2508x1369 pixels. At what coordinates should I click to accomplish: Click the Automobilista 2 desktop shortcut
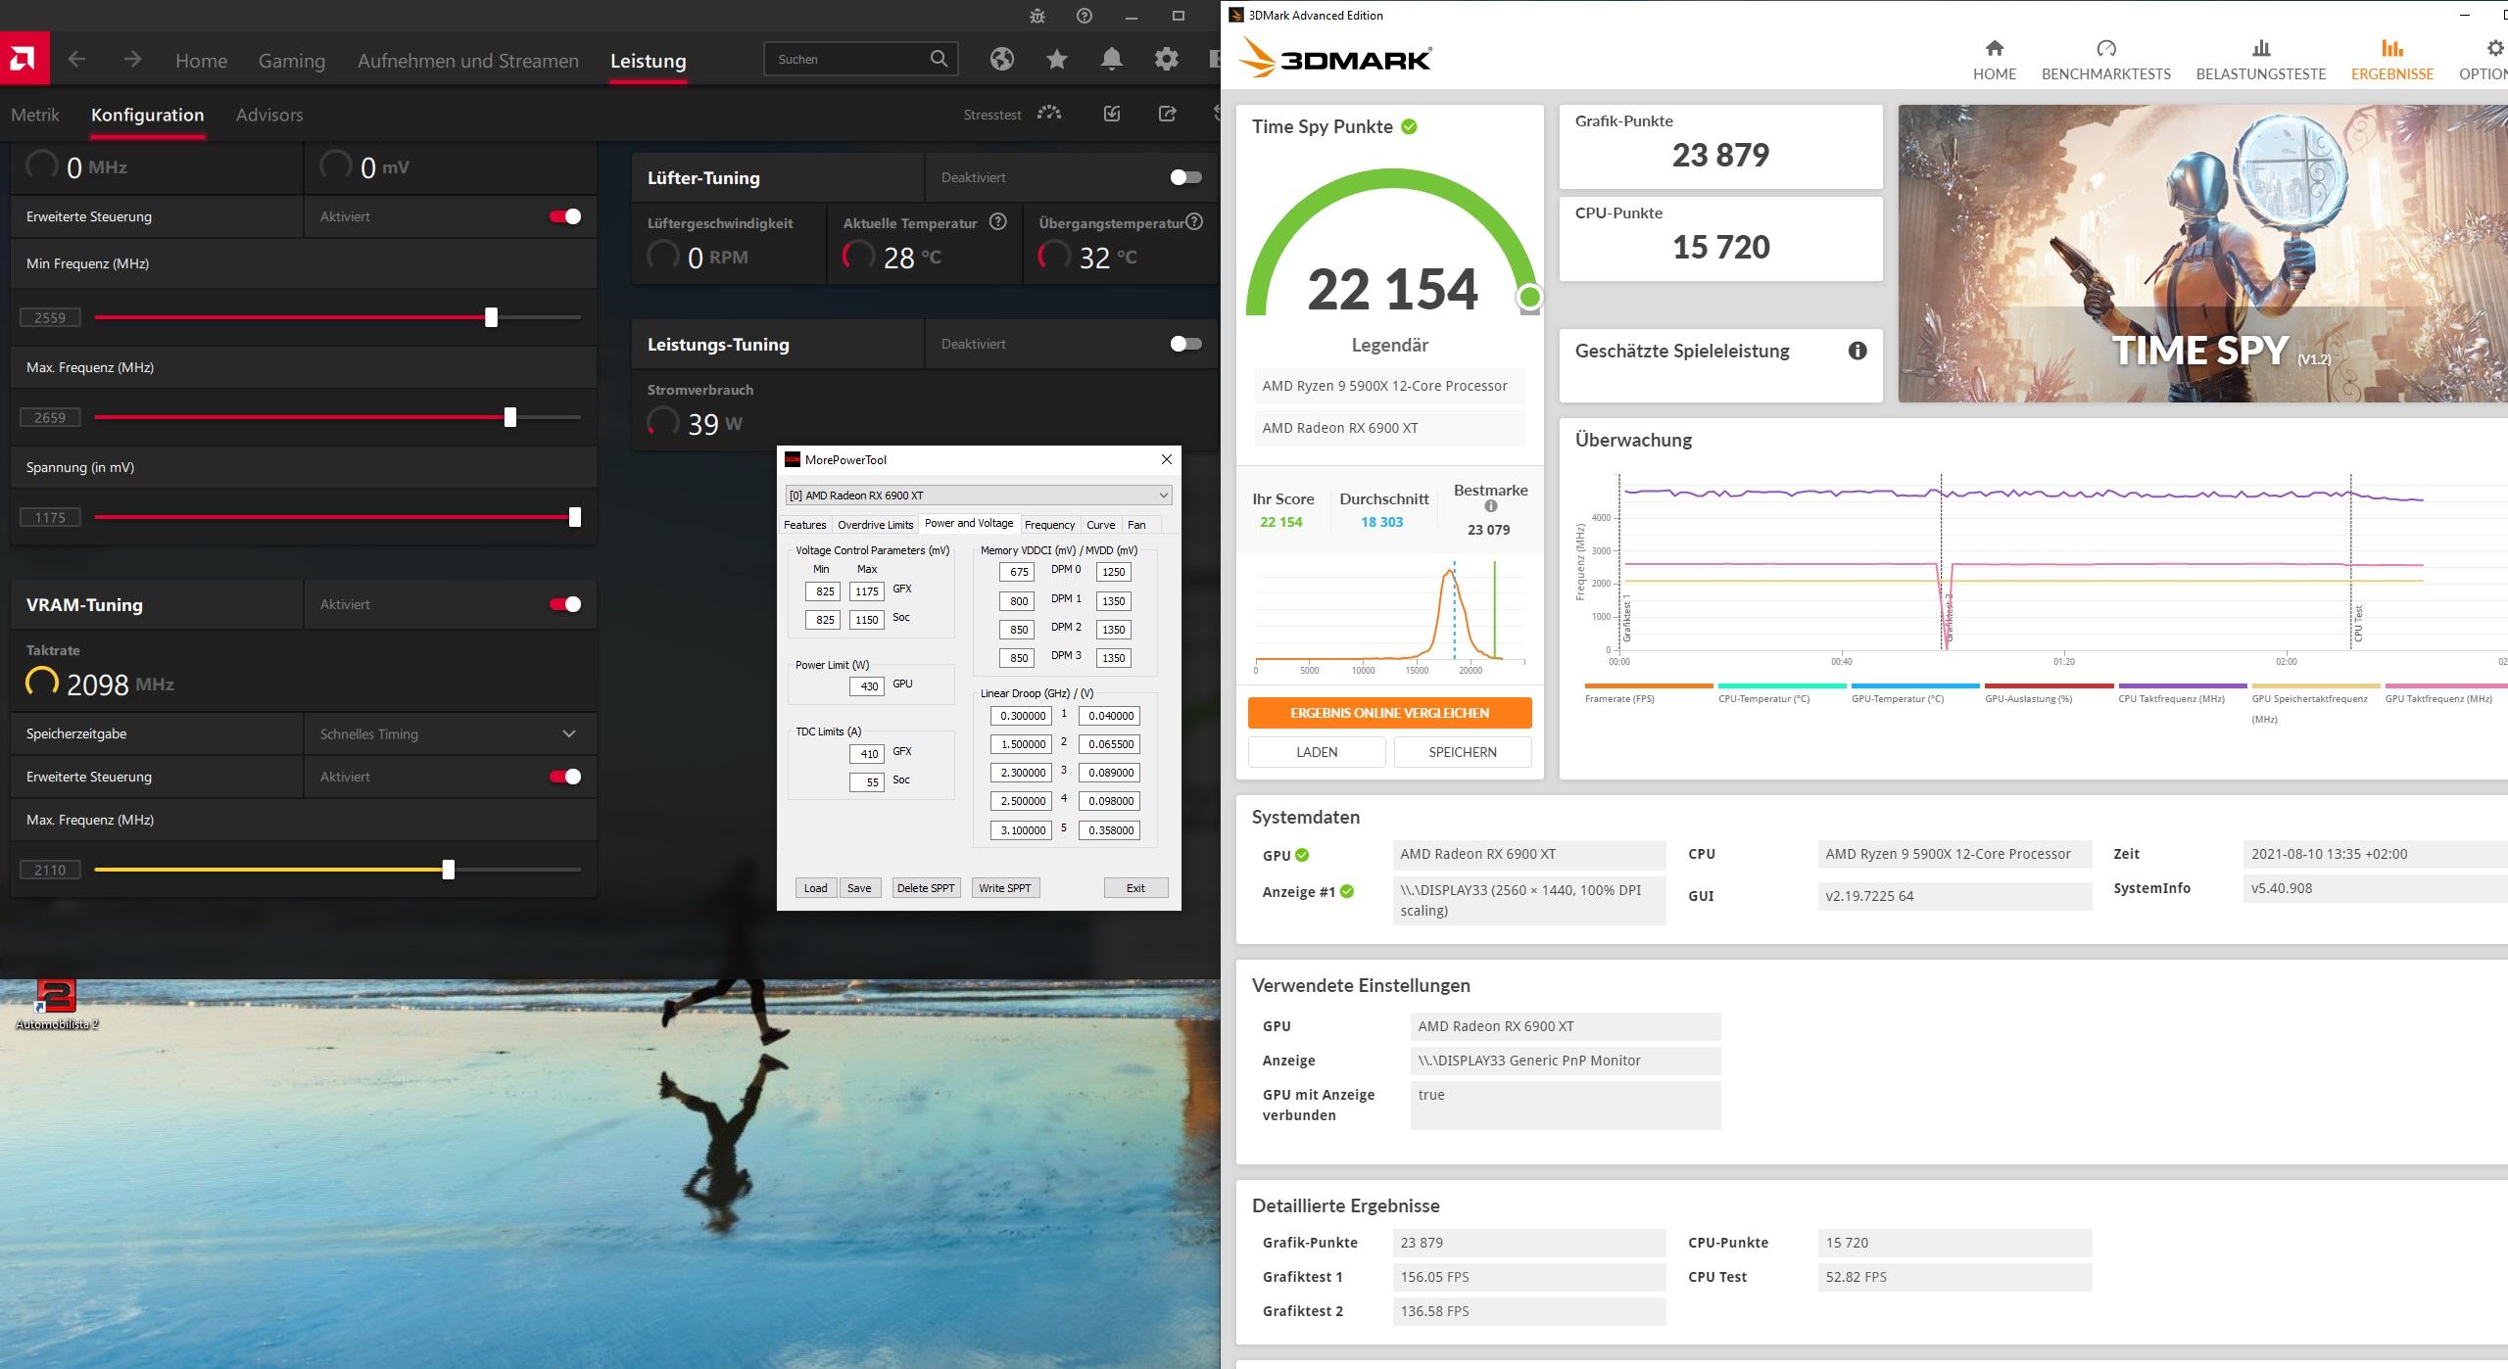tap(56, 1005)
